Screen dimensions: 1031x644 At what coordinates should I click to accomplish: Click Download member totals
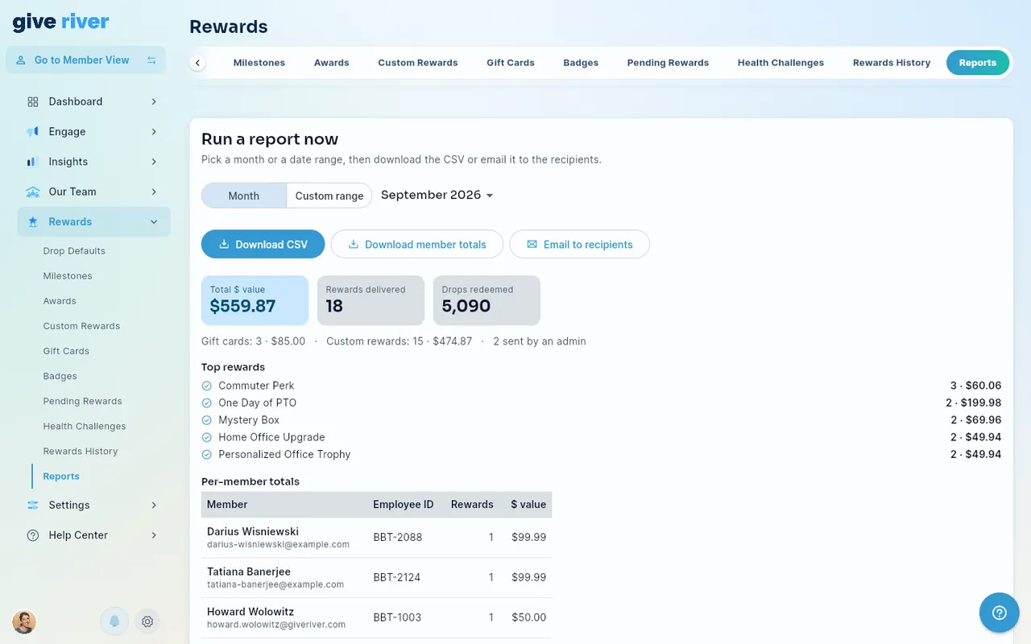pos(417,245)
